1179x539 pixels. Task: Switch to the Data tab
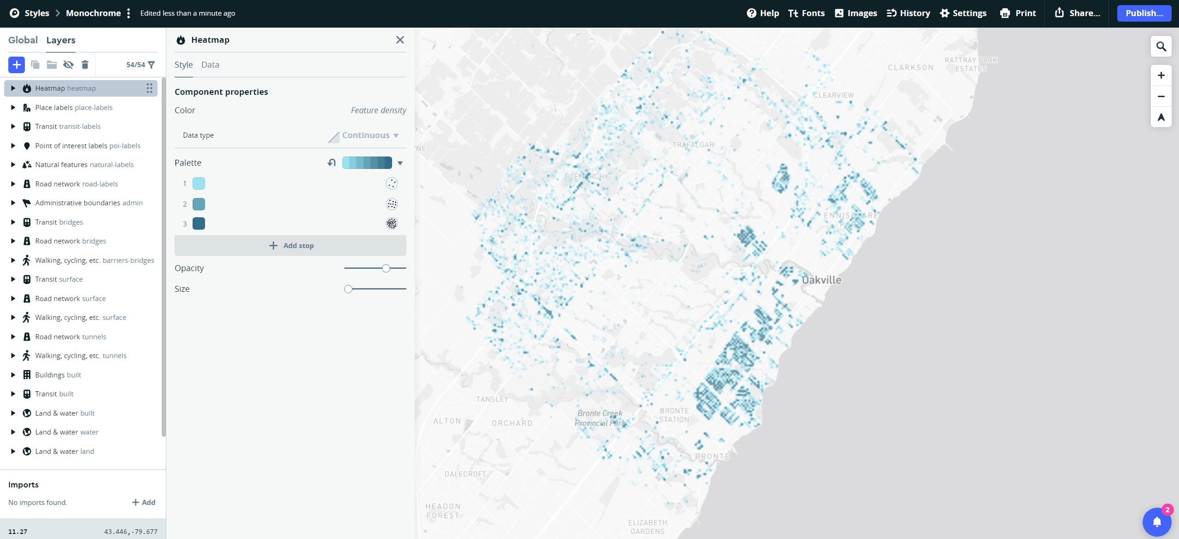[x=210, y=65]
